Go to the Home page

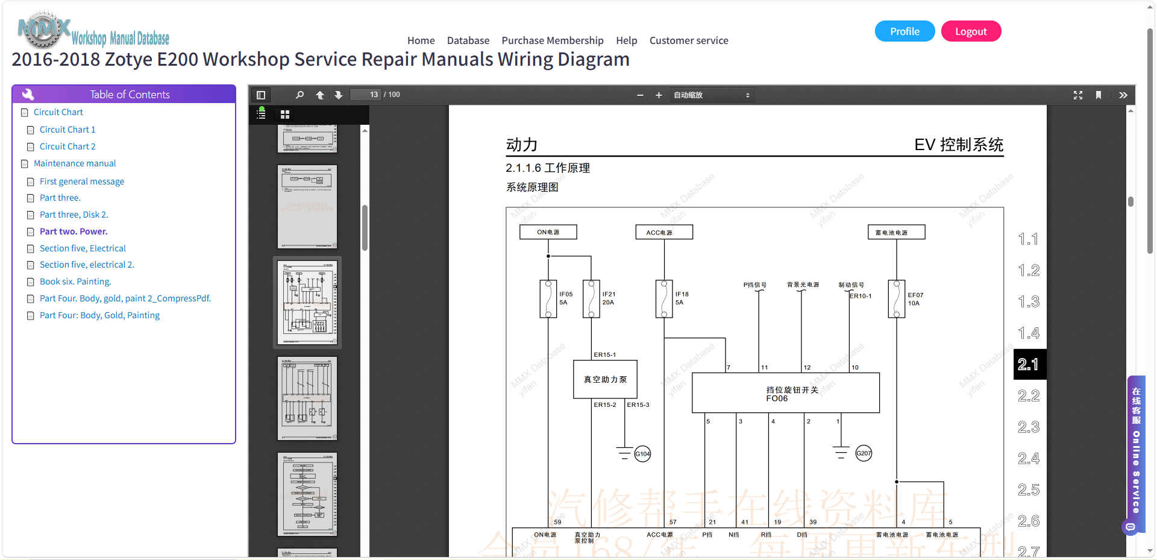click(421, 40)
